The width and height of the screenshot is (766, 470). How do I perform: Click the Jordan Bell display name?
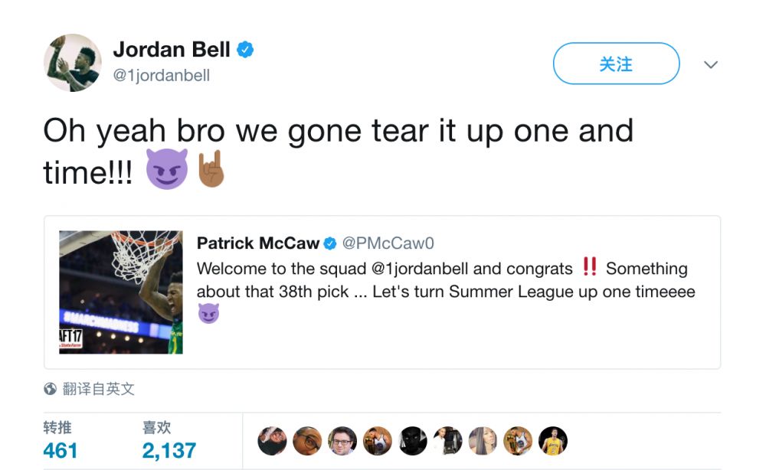tap(172, 49)
